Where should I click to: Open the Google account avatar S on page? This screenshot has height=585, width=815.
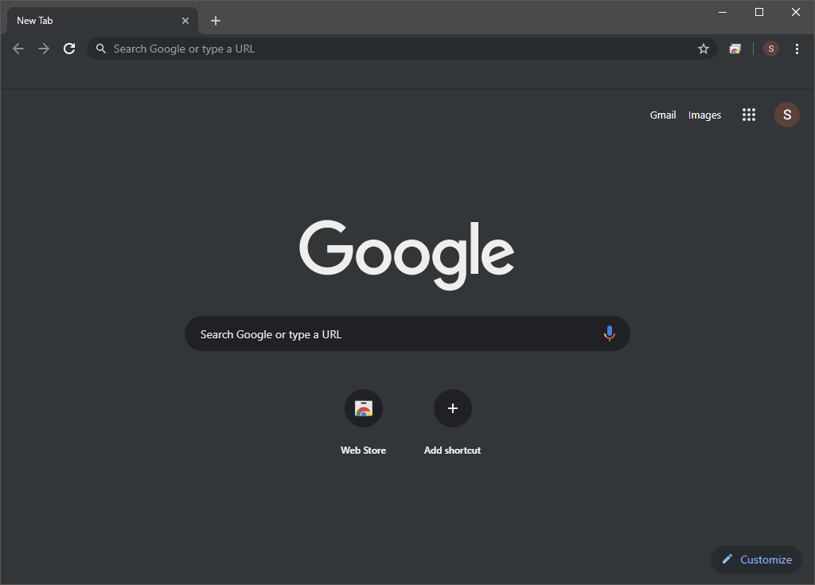pyautogui.click(x=787, y=115)
